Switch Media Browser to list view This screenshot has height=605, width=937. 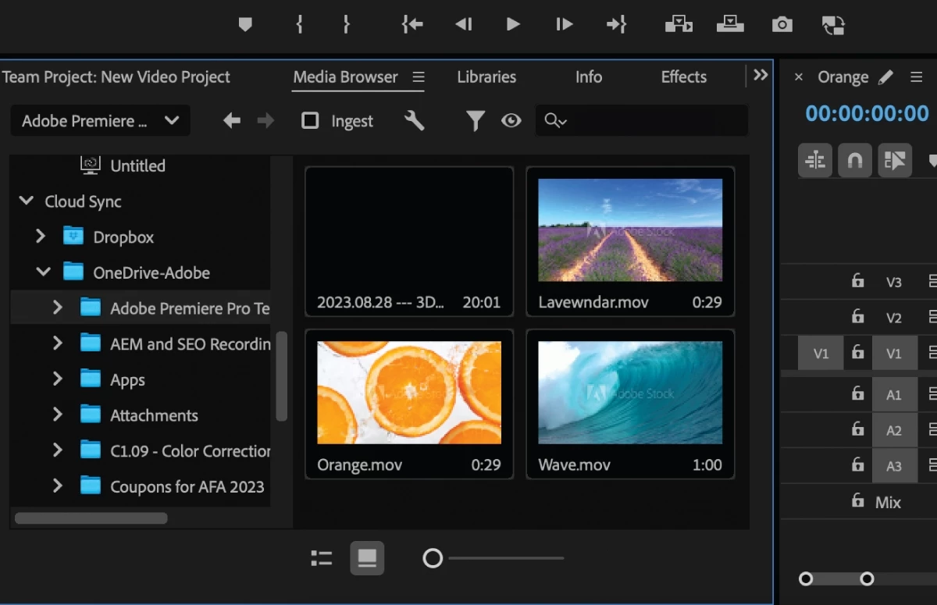322,558
